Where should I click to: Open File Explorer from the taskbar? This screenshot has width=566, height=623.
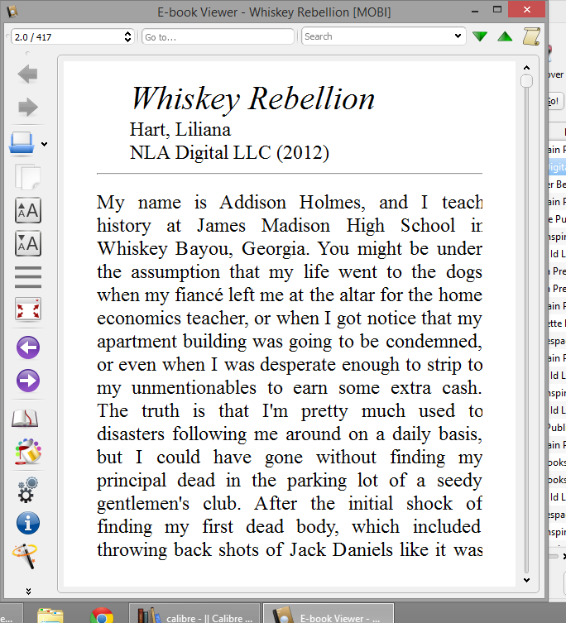pos(50,615)
